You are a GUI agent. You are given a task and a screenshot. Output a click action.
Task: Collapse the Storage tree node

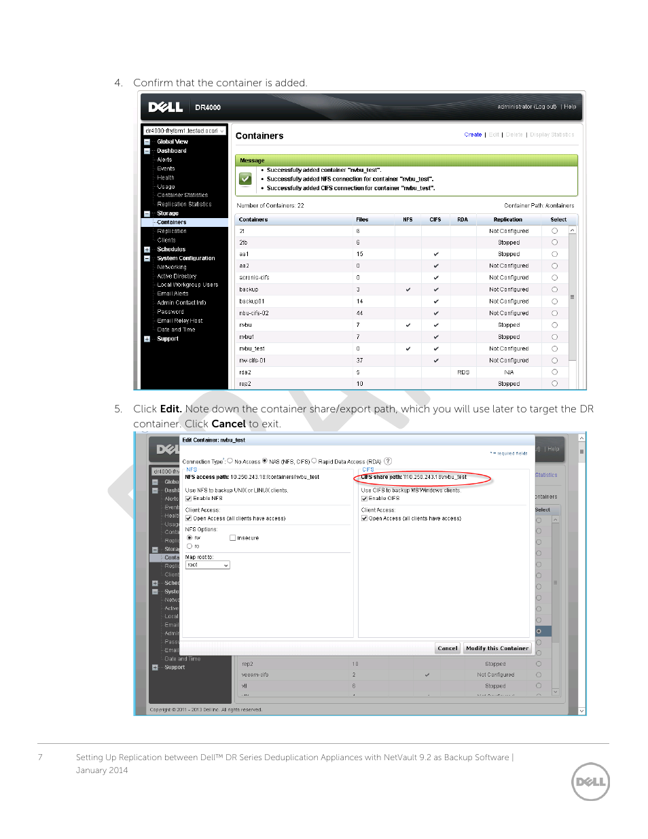tap(147, 213)
